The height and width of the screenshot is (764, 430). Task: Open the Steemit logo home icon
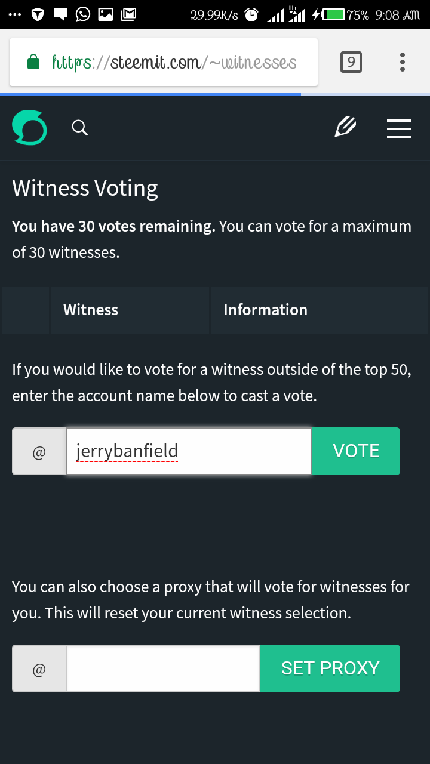(29, 128)
